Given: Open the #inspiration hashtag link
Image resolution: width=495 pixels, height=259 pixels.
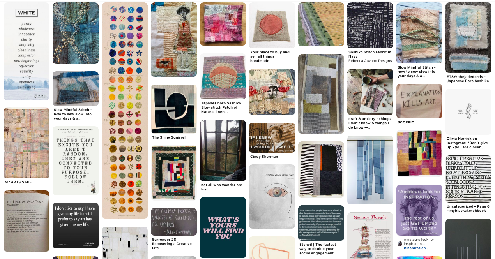Looking at the screenshot, I should point(416,248).
